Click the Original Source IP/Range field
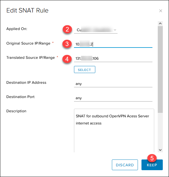This screenshot has width=169, height=177. tap(113, 44)
